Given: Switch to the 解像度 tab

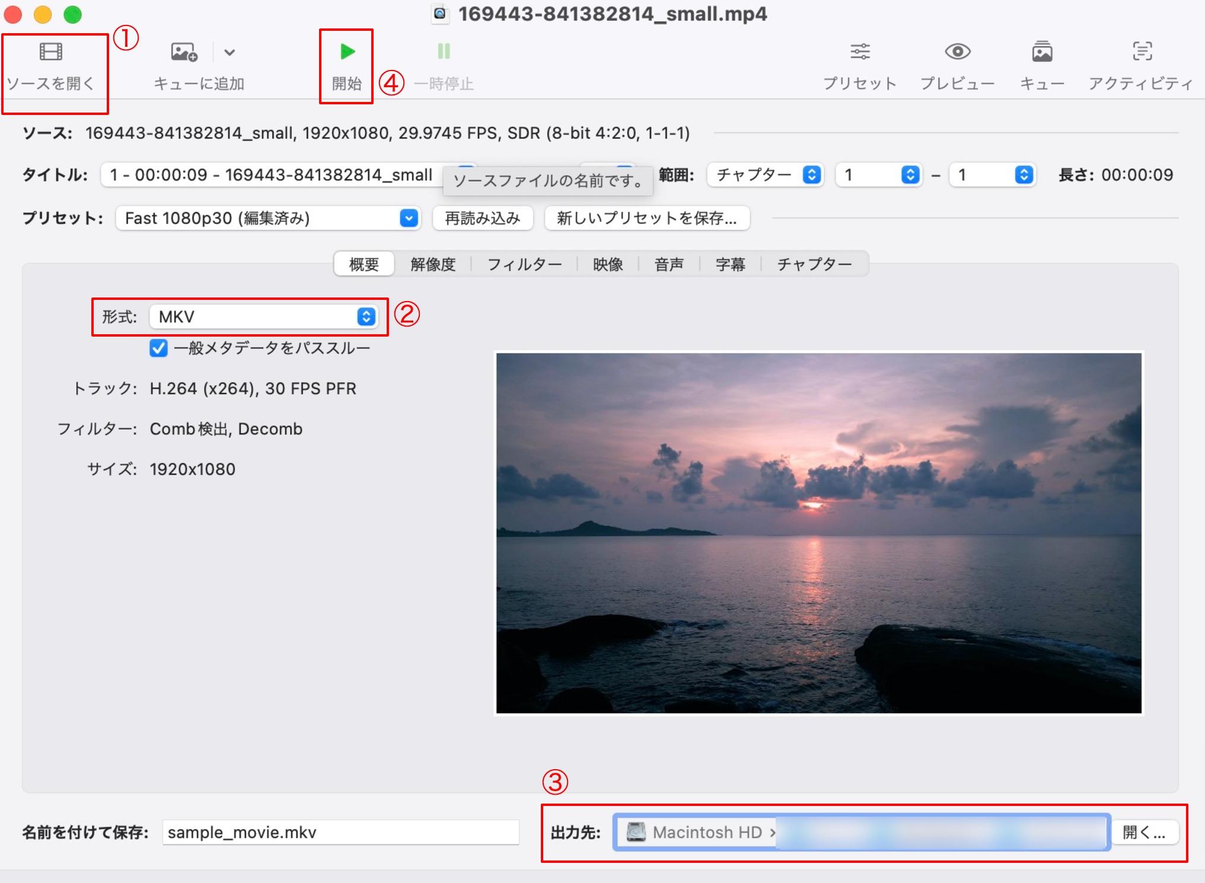Looking at the screenshot, I should [433, 264].
